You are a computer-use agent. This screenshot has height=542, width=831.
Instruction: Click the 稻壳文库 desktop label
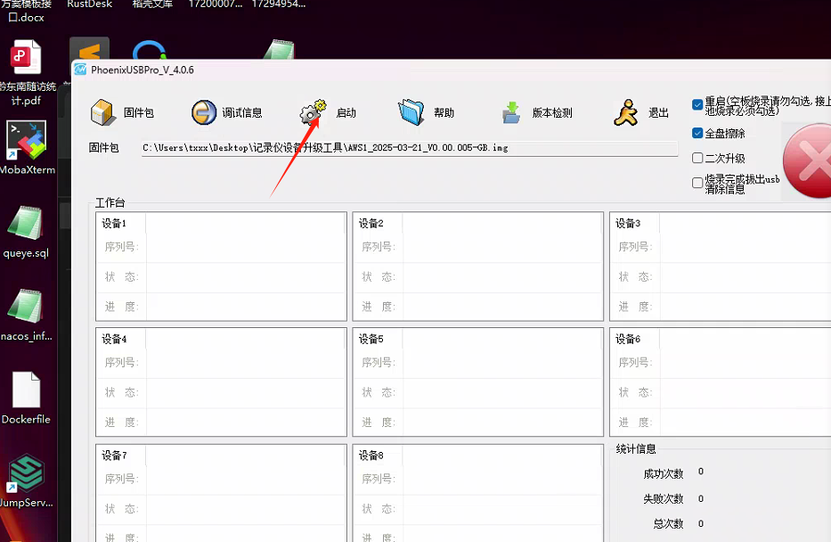(x=152, y=4)
